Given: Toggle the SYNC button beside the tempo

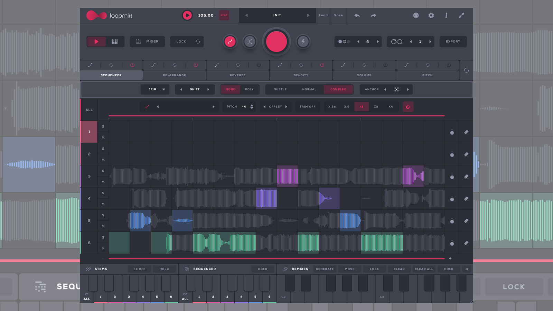Looking at the screenshot, I should point(224,15).
